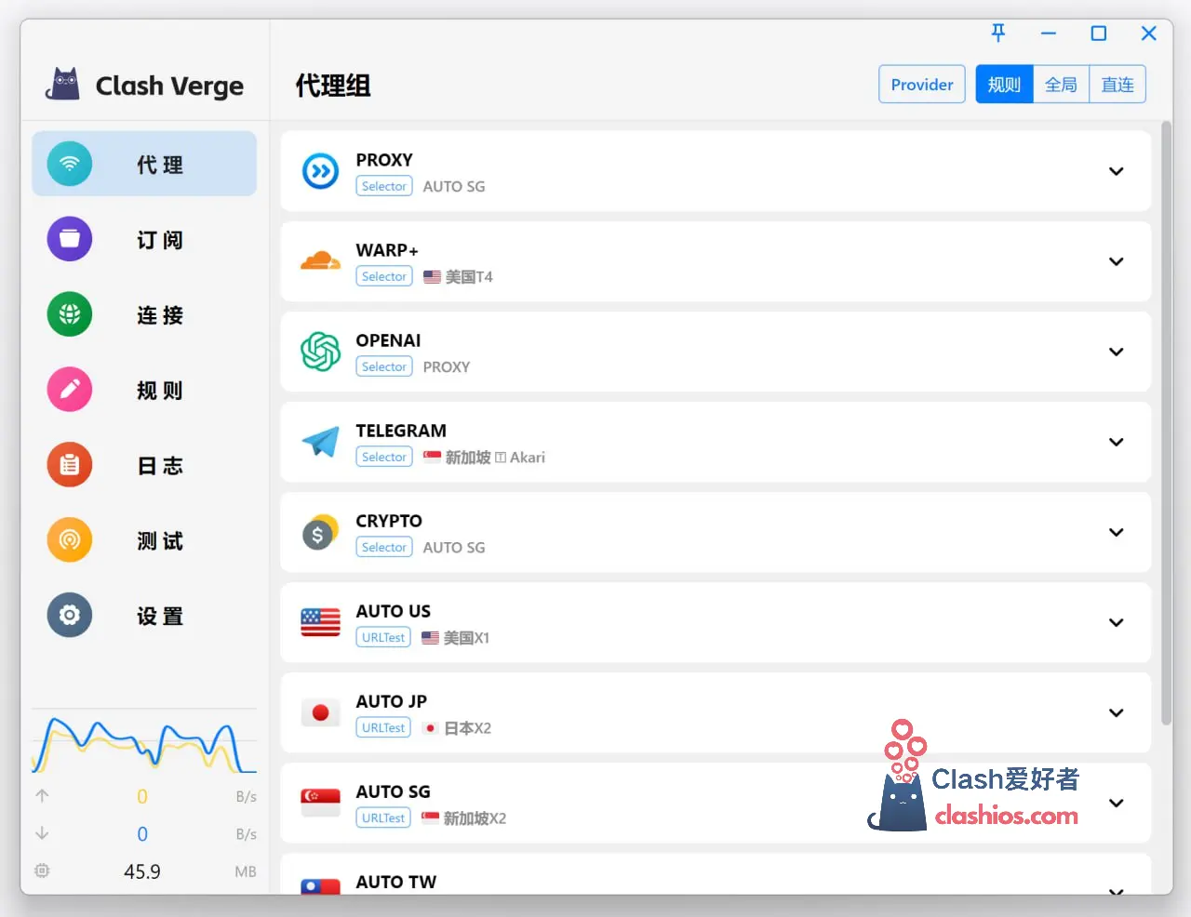Viewport: 1191px width, 917px height.
Task: Click the PROXY group arrow icon
Action: (320, 171)
